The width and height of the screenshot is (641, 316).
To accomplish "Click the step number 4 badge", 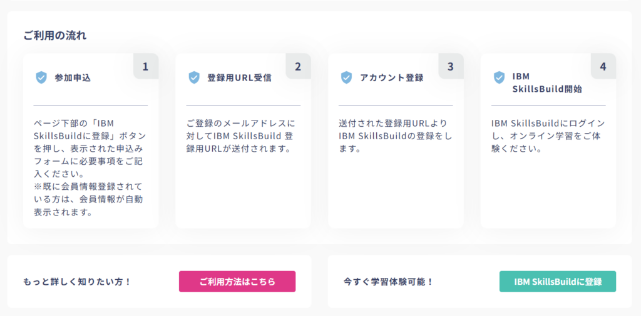I will tap(603, 66).
